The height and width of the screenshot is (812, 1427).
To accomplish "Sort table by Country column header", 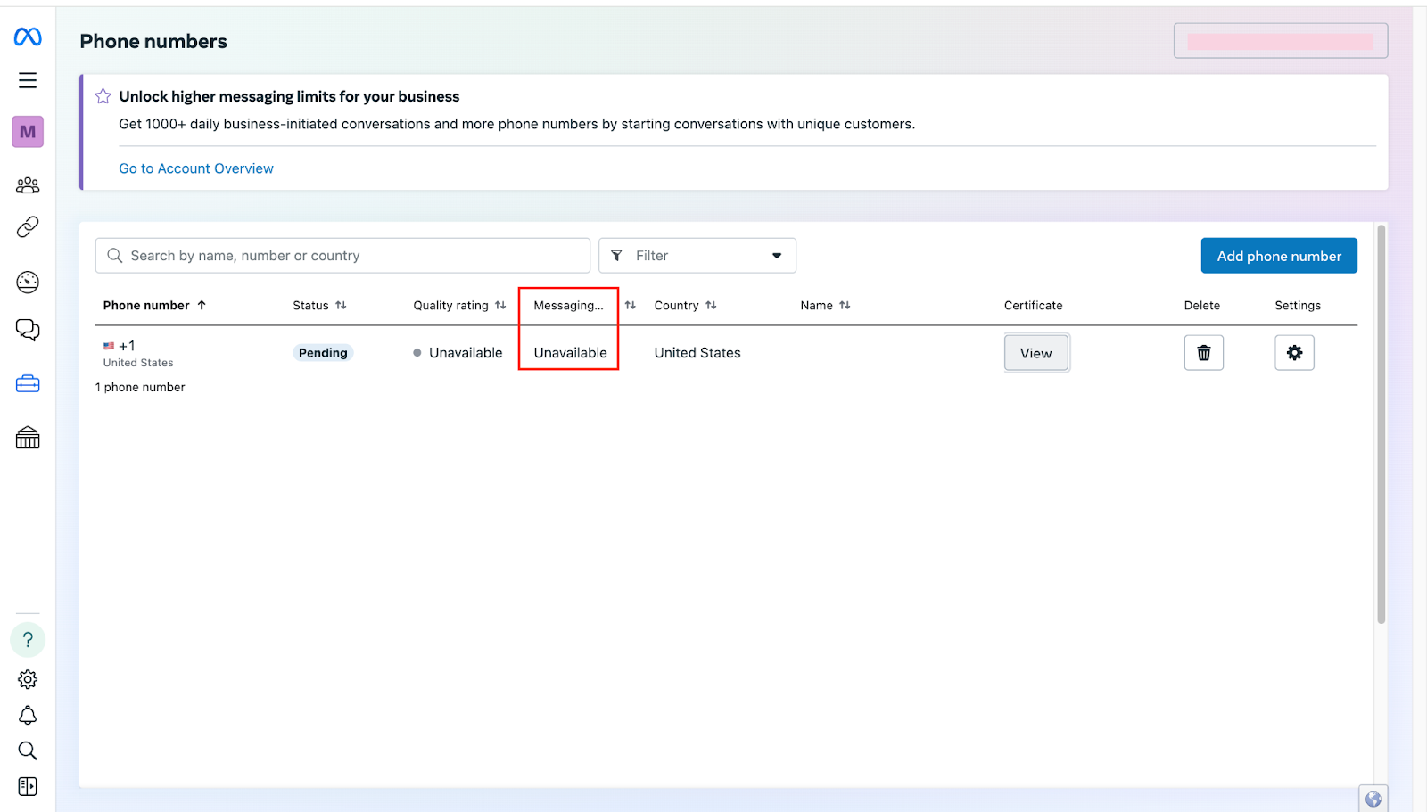I will [685, 306].
